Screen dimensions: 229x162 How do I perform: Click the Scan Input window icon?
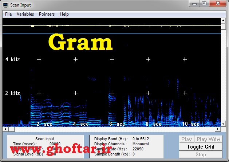click(x=5, y=5)
